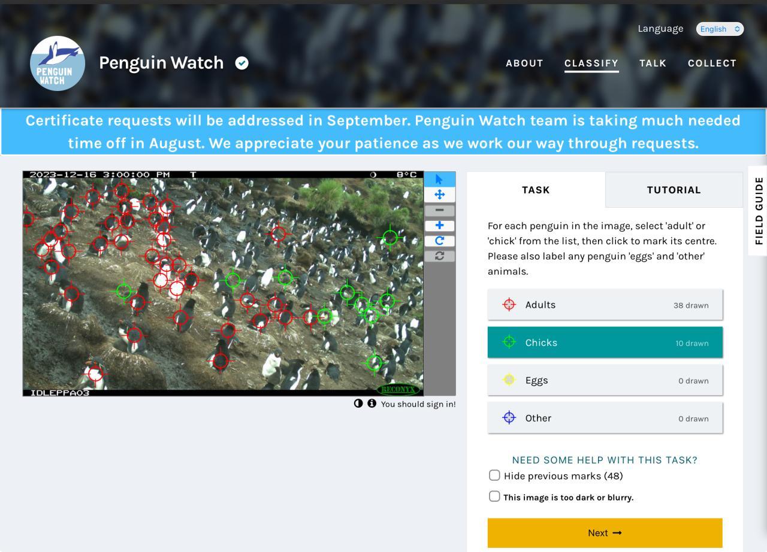Zoom out with the minus button
Image resolution: width=767 pixels, height=552 pixels.
pyautogui.click(x=439, y=210)
